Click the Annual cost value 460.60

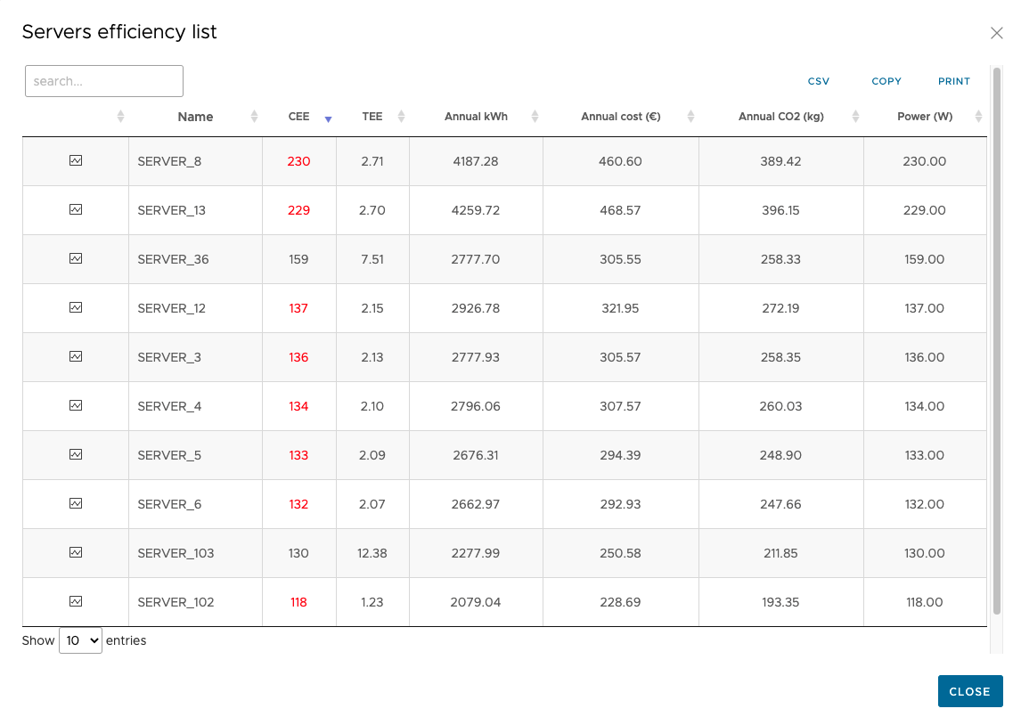click(621, 161)
